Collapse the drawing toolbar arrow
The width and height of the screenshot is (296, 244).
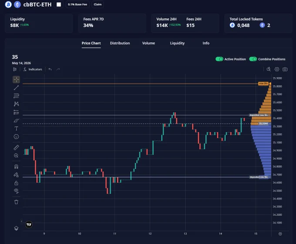21,221
